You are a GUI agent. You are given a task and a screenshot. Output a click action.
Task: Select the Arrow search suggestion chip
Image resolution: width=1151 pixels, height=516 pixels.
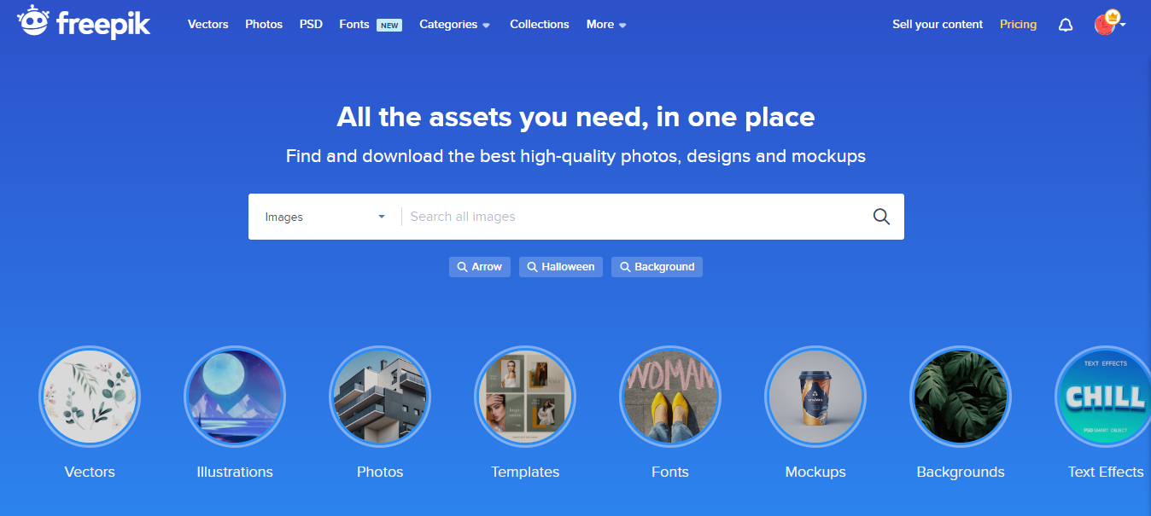click(480, 267)
